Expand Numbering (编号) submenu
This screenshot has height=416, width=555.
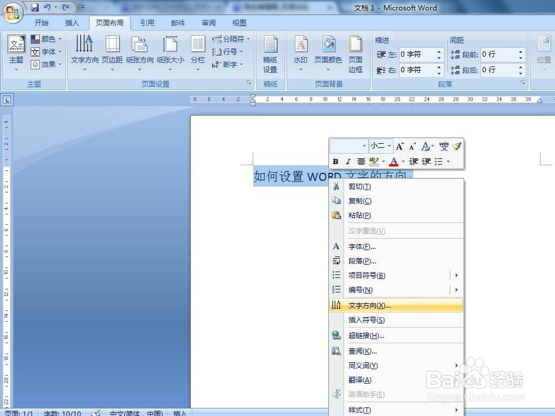click(456, 289)
